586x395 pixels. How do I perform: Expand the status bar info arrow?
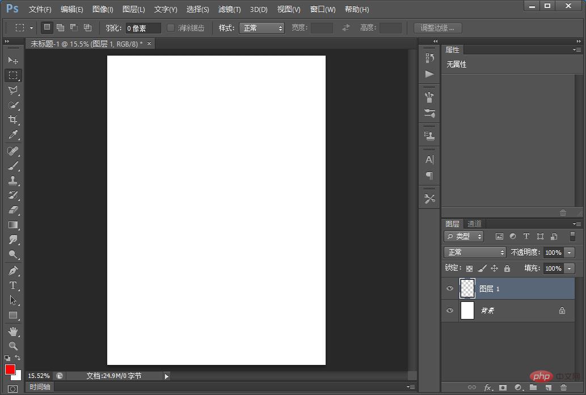(x=167, y=376)
